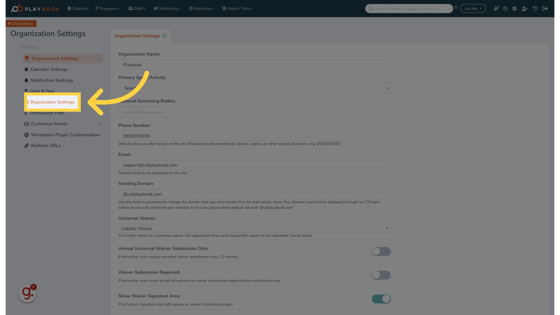Click Organization Name input field
560x315 pixels.
[x=254, y=65]
